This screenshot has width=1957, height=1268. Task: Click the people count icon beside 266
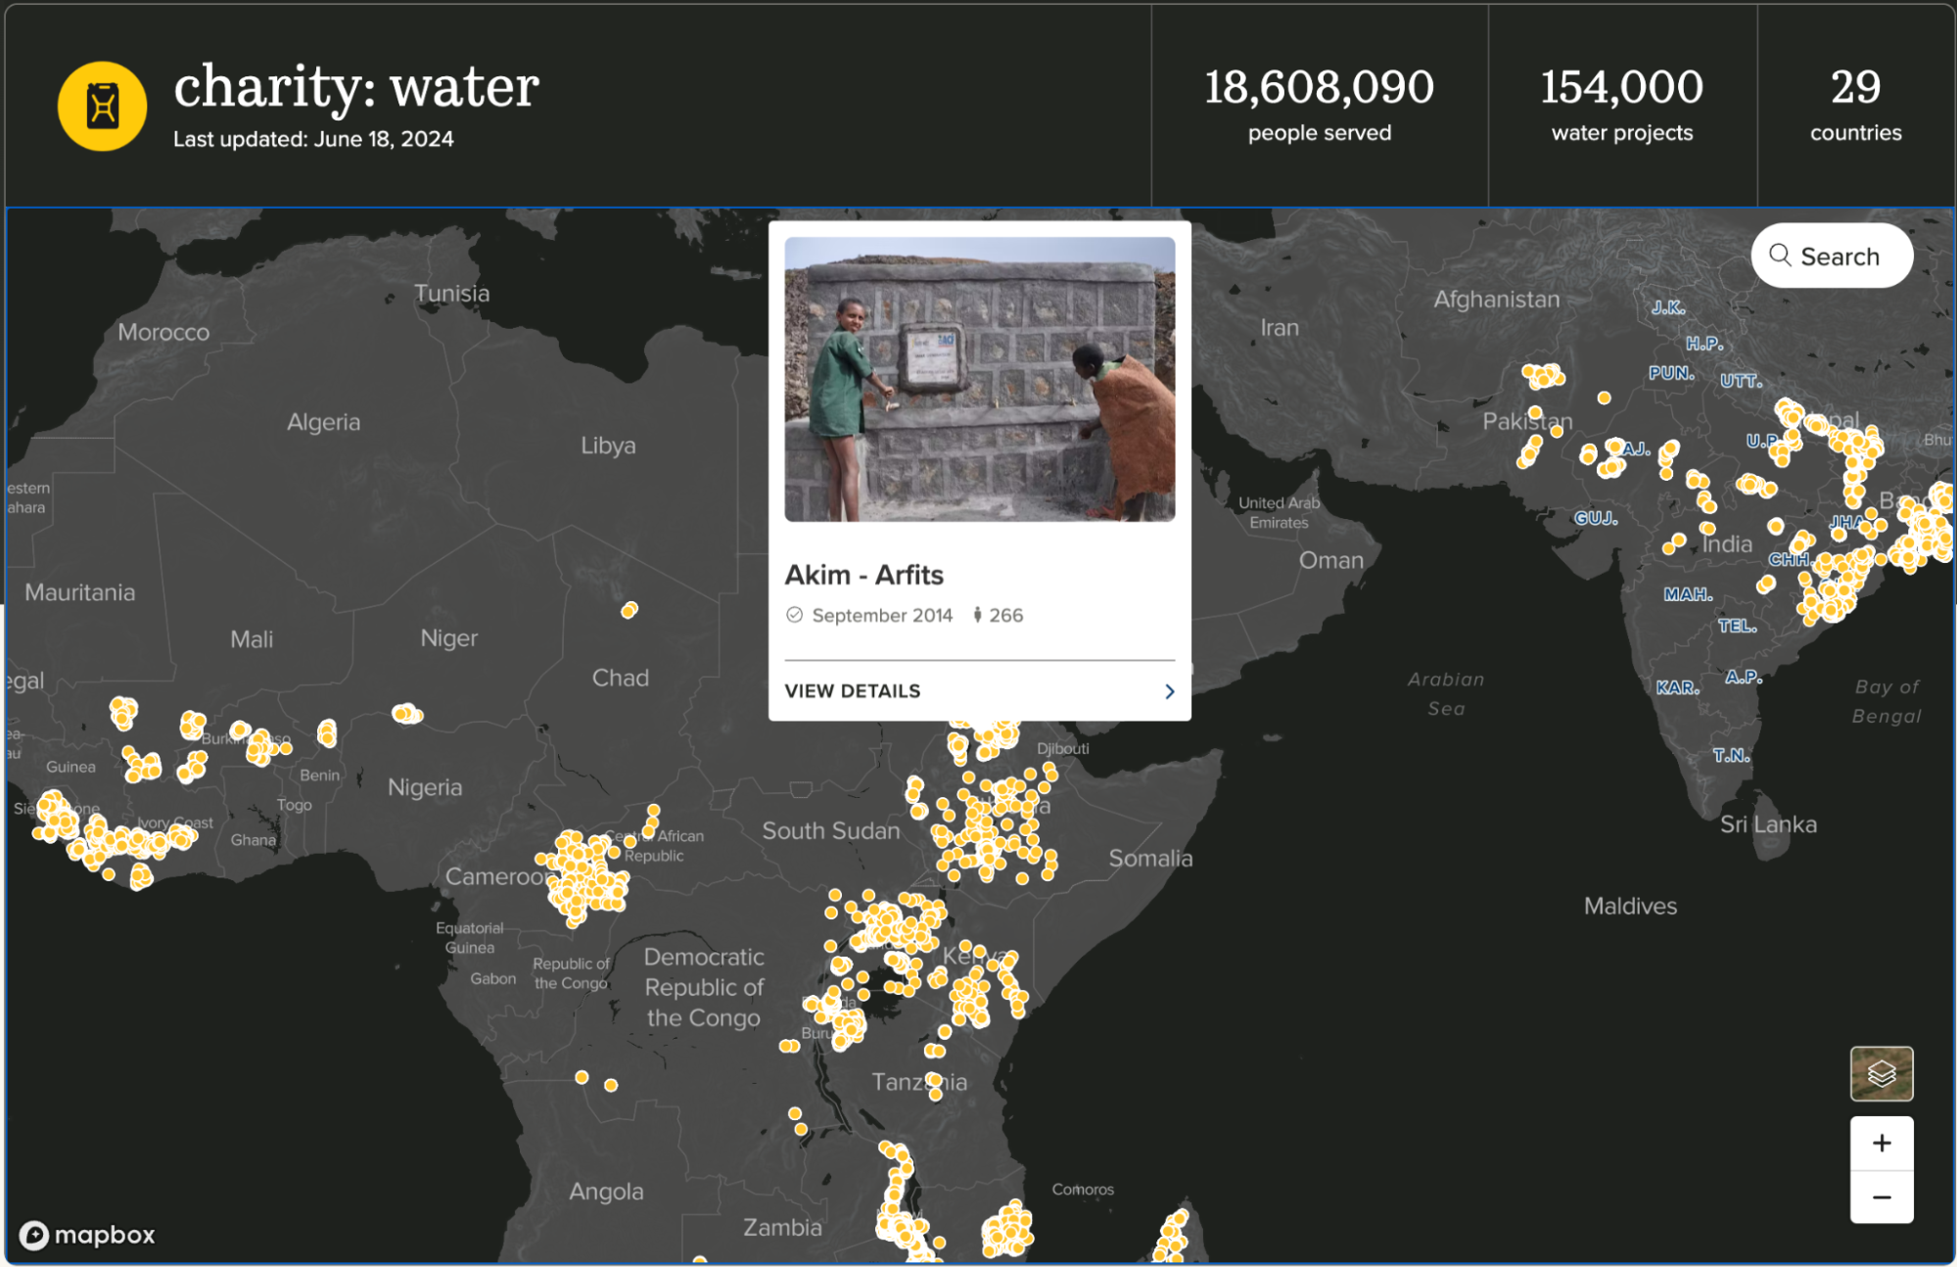point(977,615)
